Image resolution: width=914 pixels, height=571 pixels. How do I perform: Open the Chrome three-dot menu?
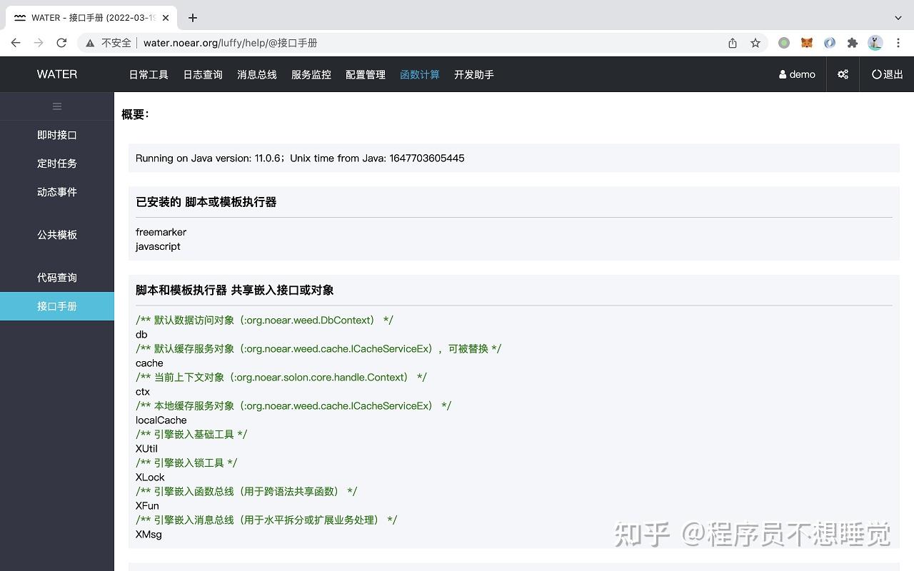pyautogui.click(x=898, y=43)
